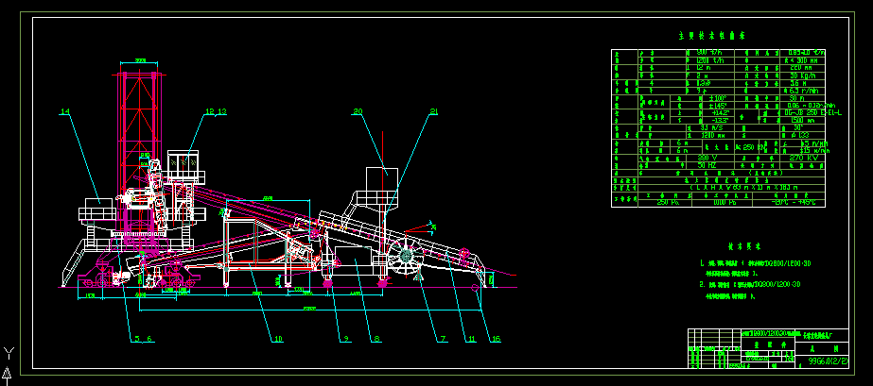Select part callout number 9

346,338
